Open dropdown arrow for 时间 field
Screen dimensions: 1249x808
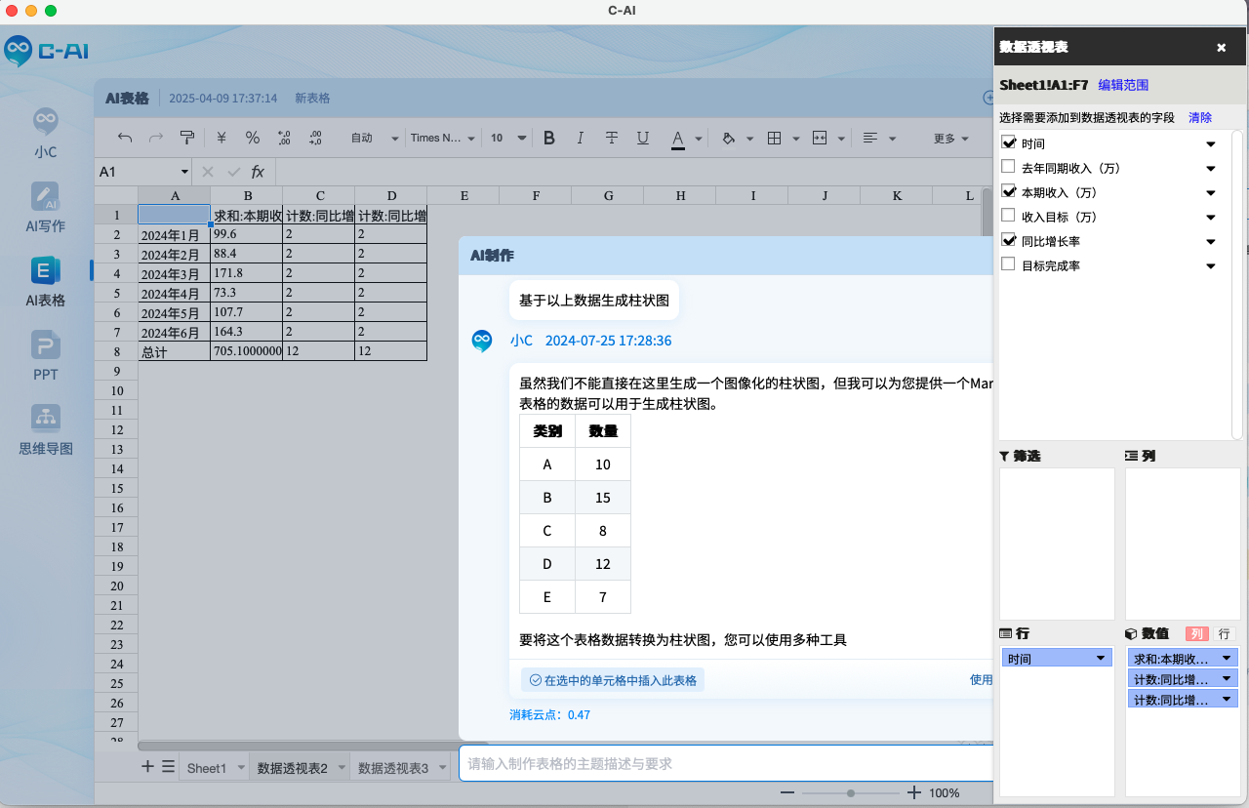(1211, 144)
